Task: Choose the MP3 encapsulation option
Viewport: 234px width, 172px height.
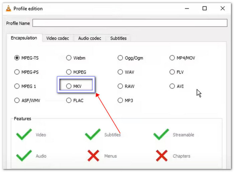Action: pos(120,100)
